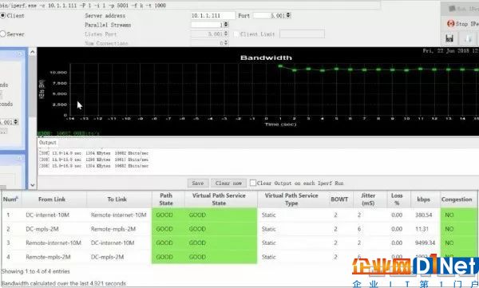Click the Stop IPerf button icon
This screenshot has height=288, width=479.
(x=450, y=23)
